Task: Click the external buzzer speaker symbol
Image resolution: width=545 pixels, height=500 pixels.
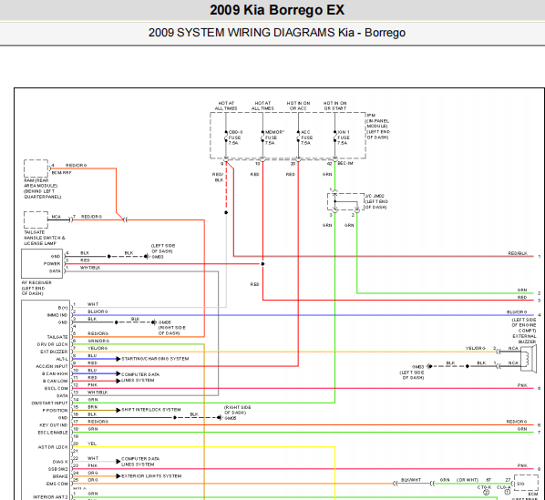Action: point(529,359)
